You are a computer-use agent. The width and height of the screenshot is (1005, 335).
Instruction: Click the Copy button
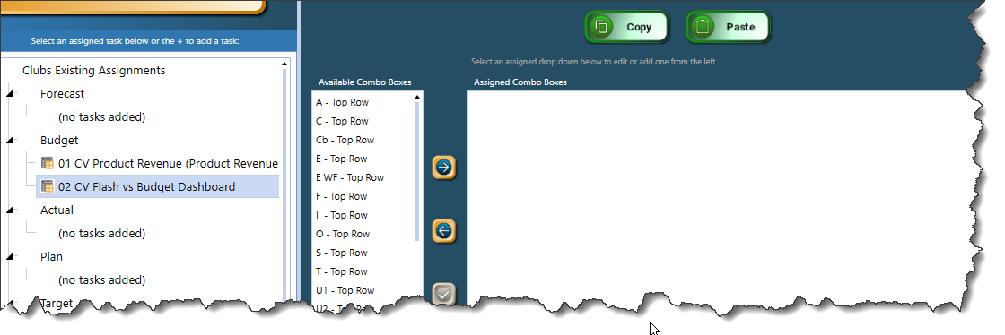(x=627, y=27)
